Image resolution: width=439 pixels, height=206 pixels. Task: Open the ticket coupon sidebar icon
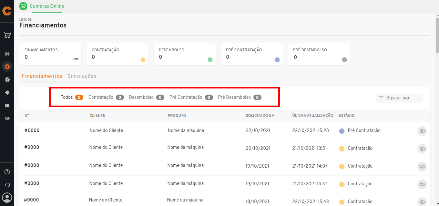pyautogui.click(x=7, y=105)
